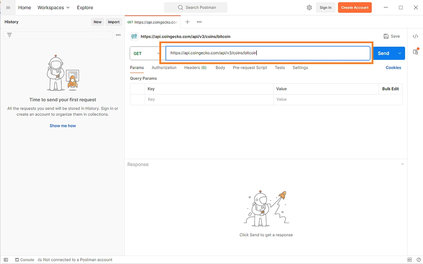Open the Console
This screenshot has height=264, width=423.
25,260
